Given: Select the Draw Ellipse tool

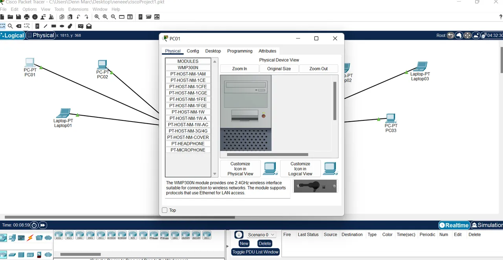Looking at the screenshot, I should click(x=62, y=26).
